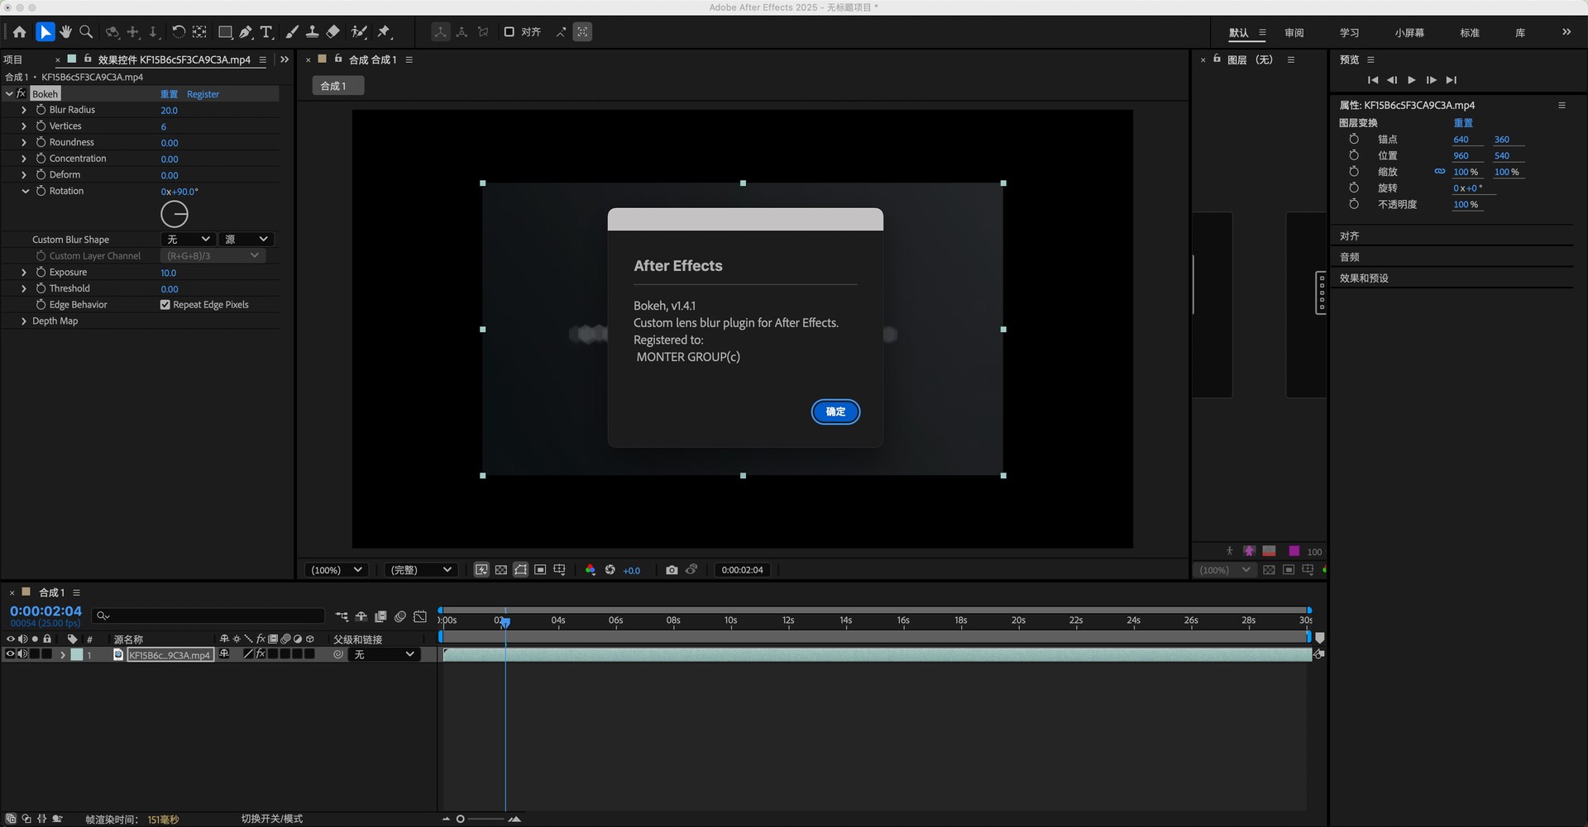This screenshot has height=827, width=1588.
Task: Select the Pan Behind anchor point tool
Action: click(199, 32)
